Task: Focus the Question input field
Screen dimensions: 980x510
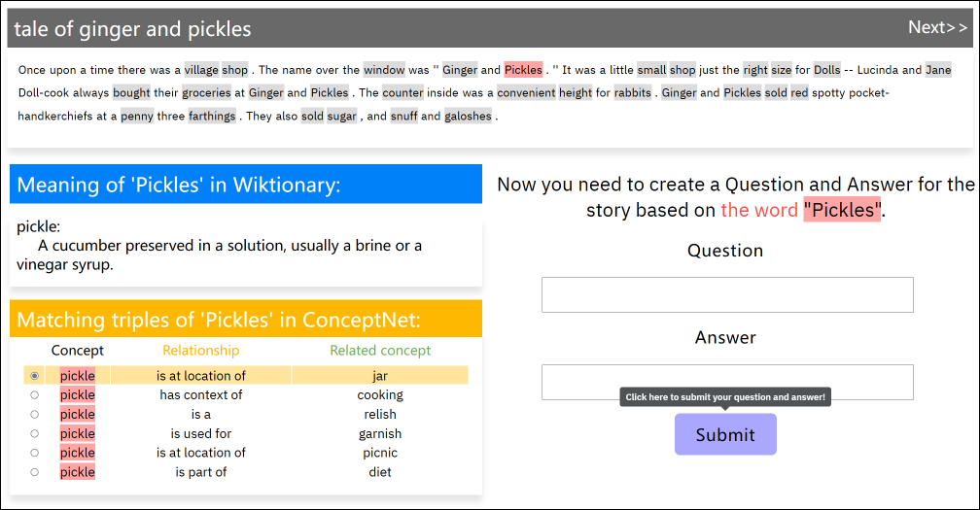Action: [x=727, y=294]
